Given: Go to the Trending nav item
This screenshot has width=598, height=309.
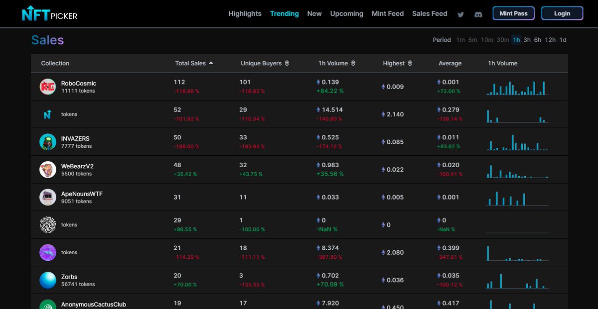Looking at the screenshot, I should click(285, 13).
